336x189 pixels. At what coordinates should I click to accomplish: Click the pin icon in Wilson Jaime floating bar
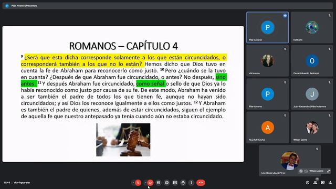[306, 171]
